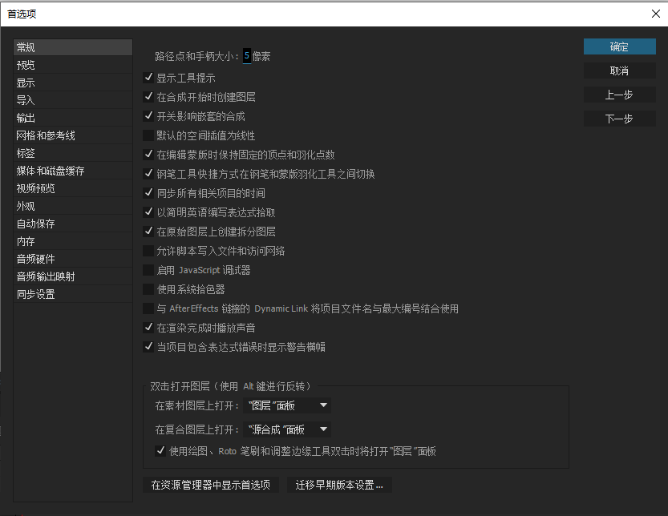668x516 pixels.
Task: Toggle 使用绘图、Roto 笔刷 checkbox
Action: (160, 451)
